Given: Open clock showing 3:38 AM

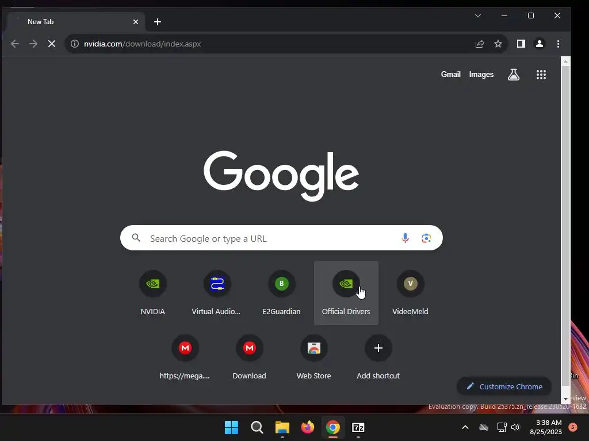Looking at the screenshot, I should 546,427.
